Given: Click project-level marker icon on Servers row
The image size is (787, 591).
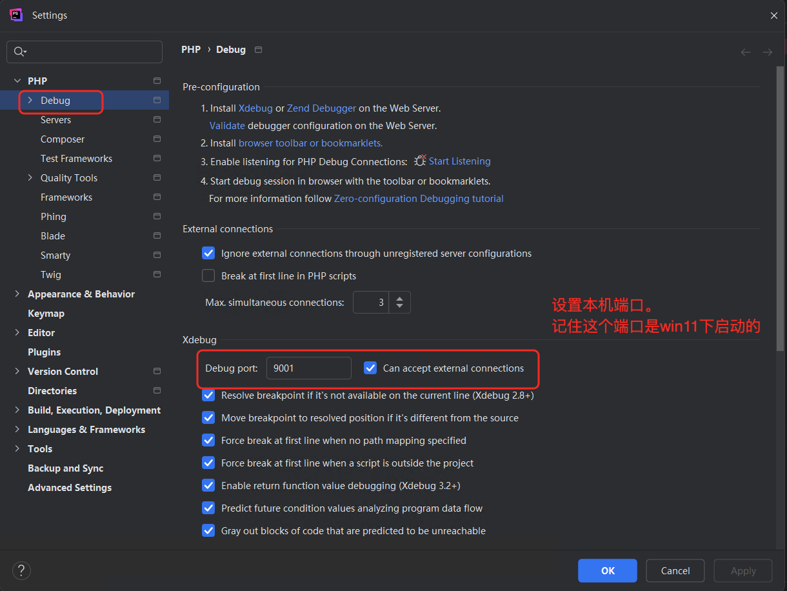Looking at the screenshot, I should (x=157, y=119).
